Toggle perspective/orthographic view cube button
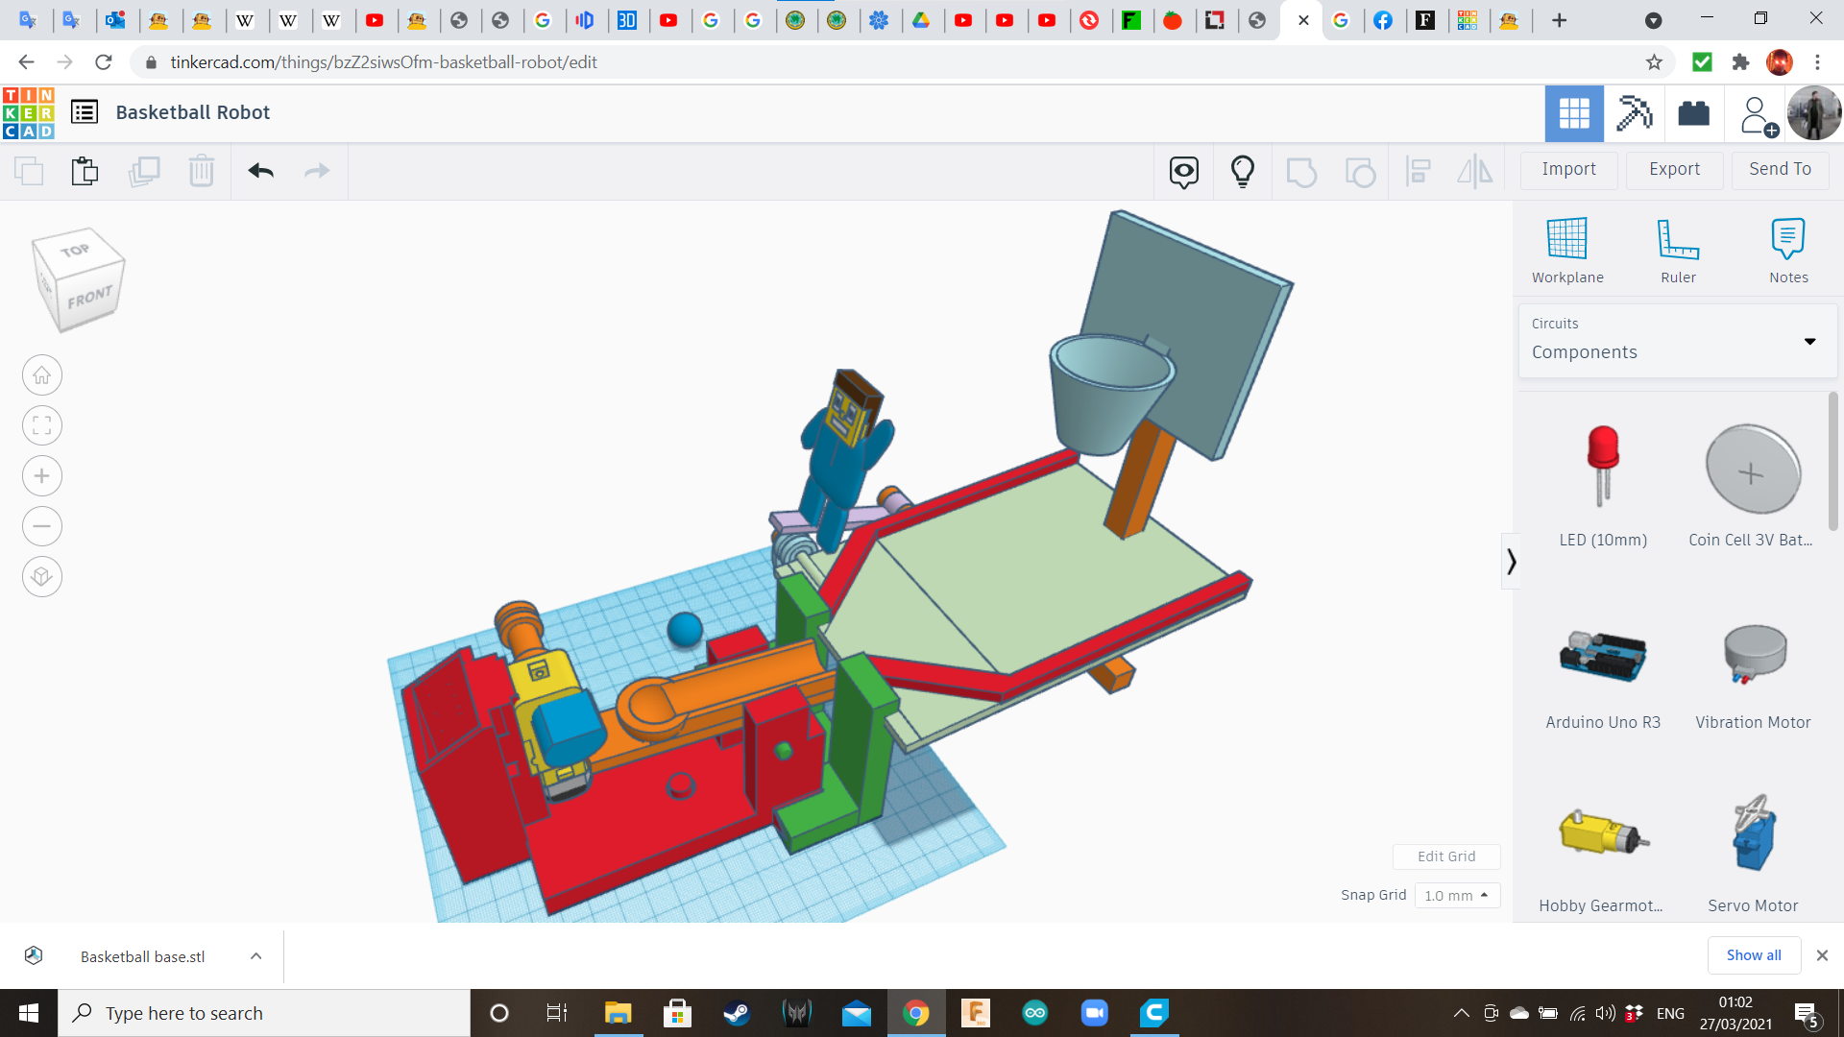This screenshot has height=1037, width=1844. click(42, 577)
